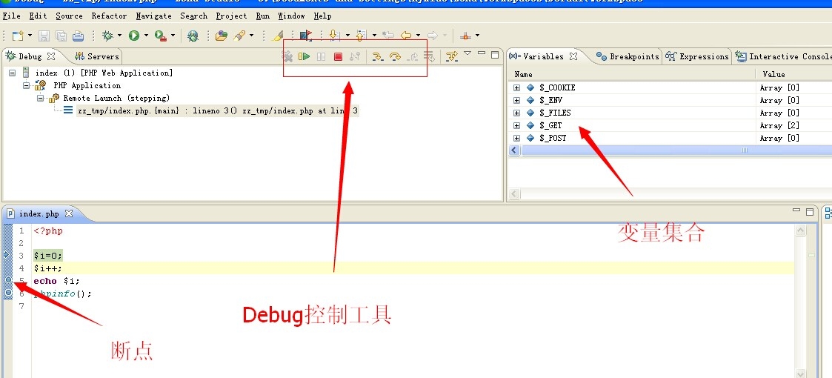832x378 pixels.
Task: Click the red Terminate debug button
Action: tap(338, 56)
